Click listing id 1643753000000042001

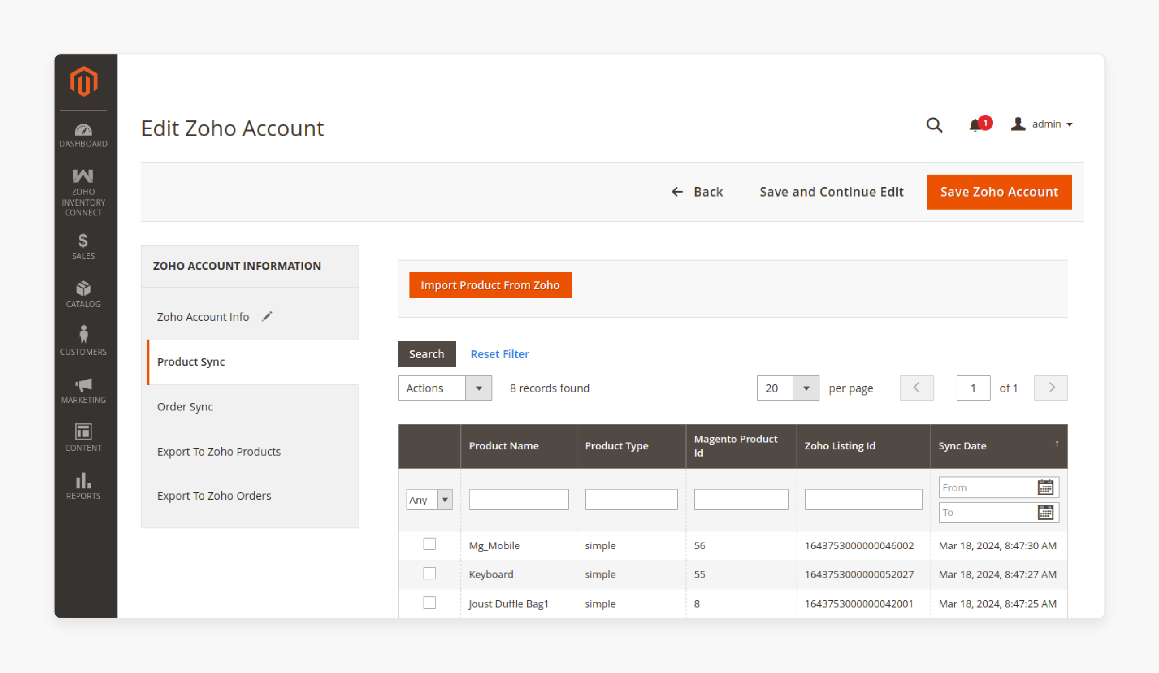(x=859, y=604)
